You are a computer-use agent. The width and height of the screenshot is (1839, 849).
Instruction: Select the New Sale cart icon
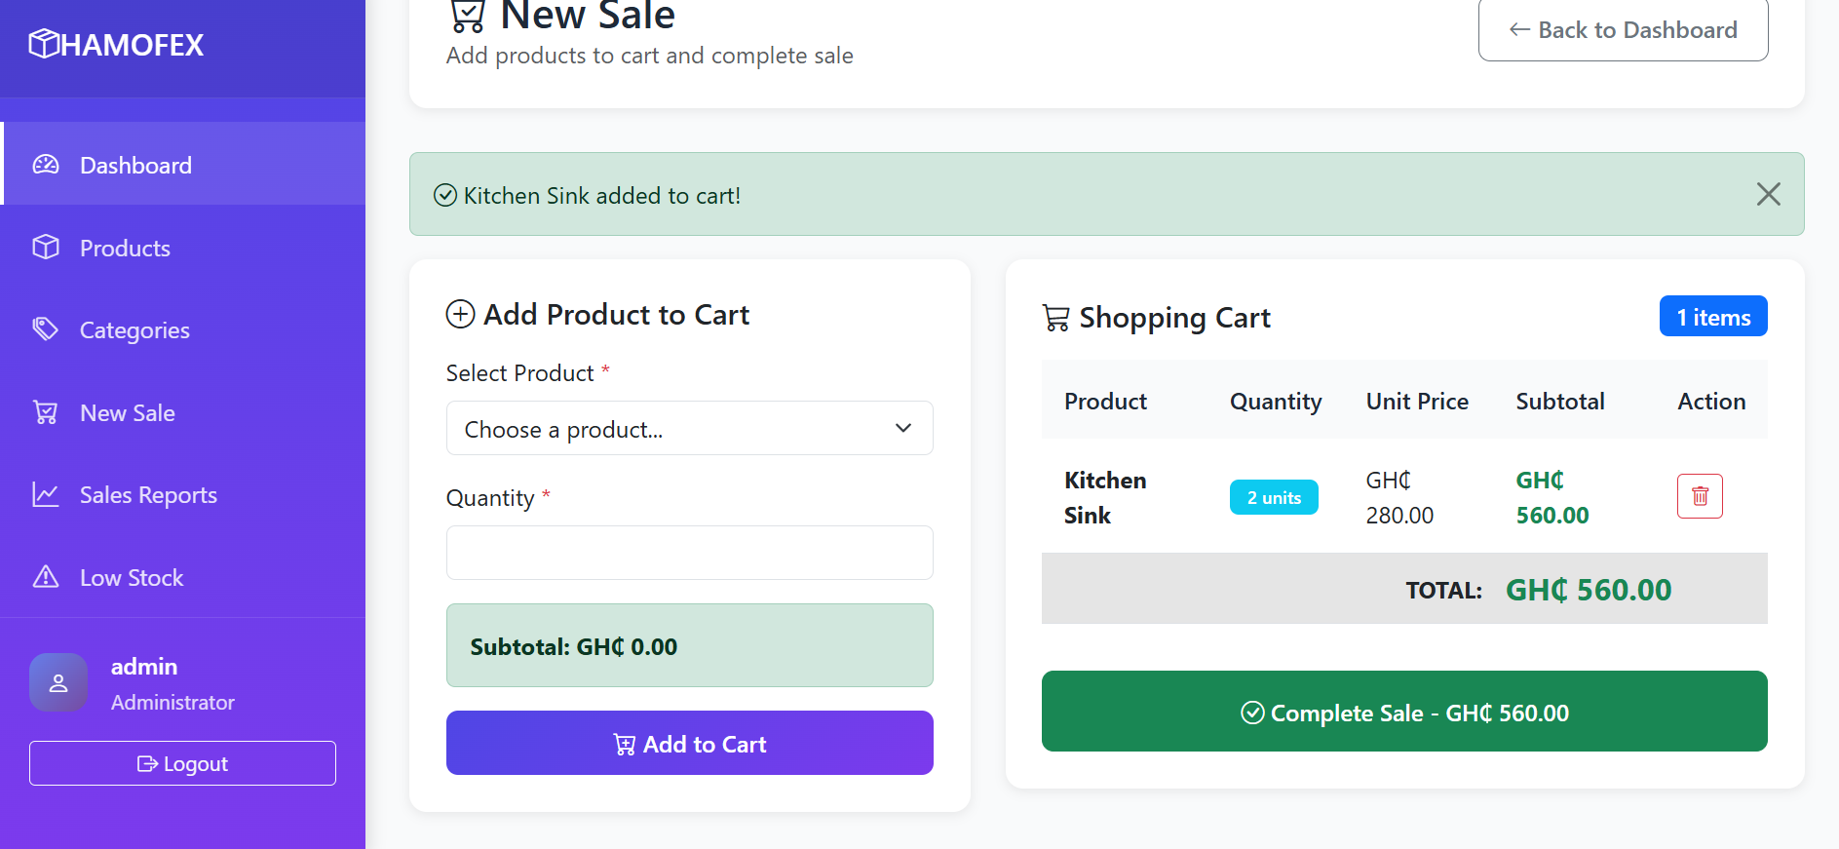(46, 412)
